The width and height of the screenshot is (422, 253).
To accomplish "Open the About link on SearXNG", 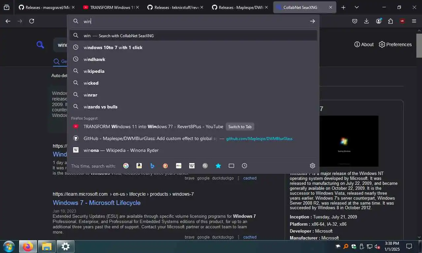I will point(364,44).
